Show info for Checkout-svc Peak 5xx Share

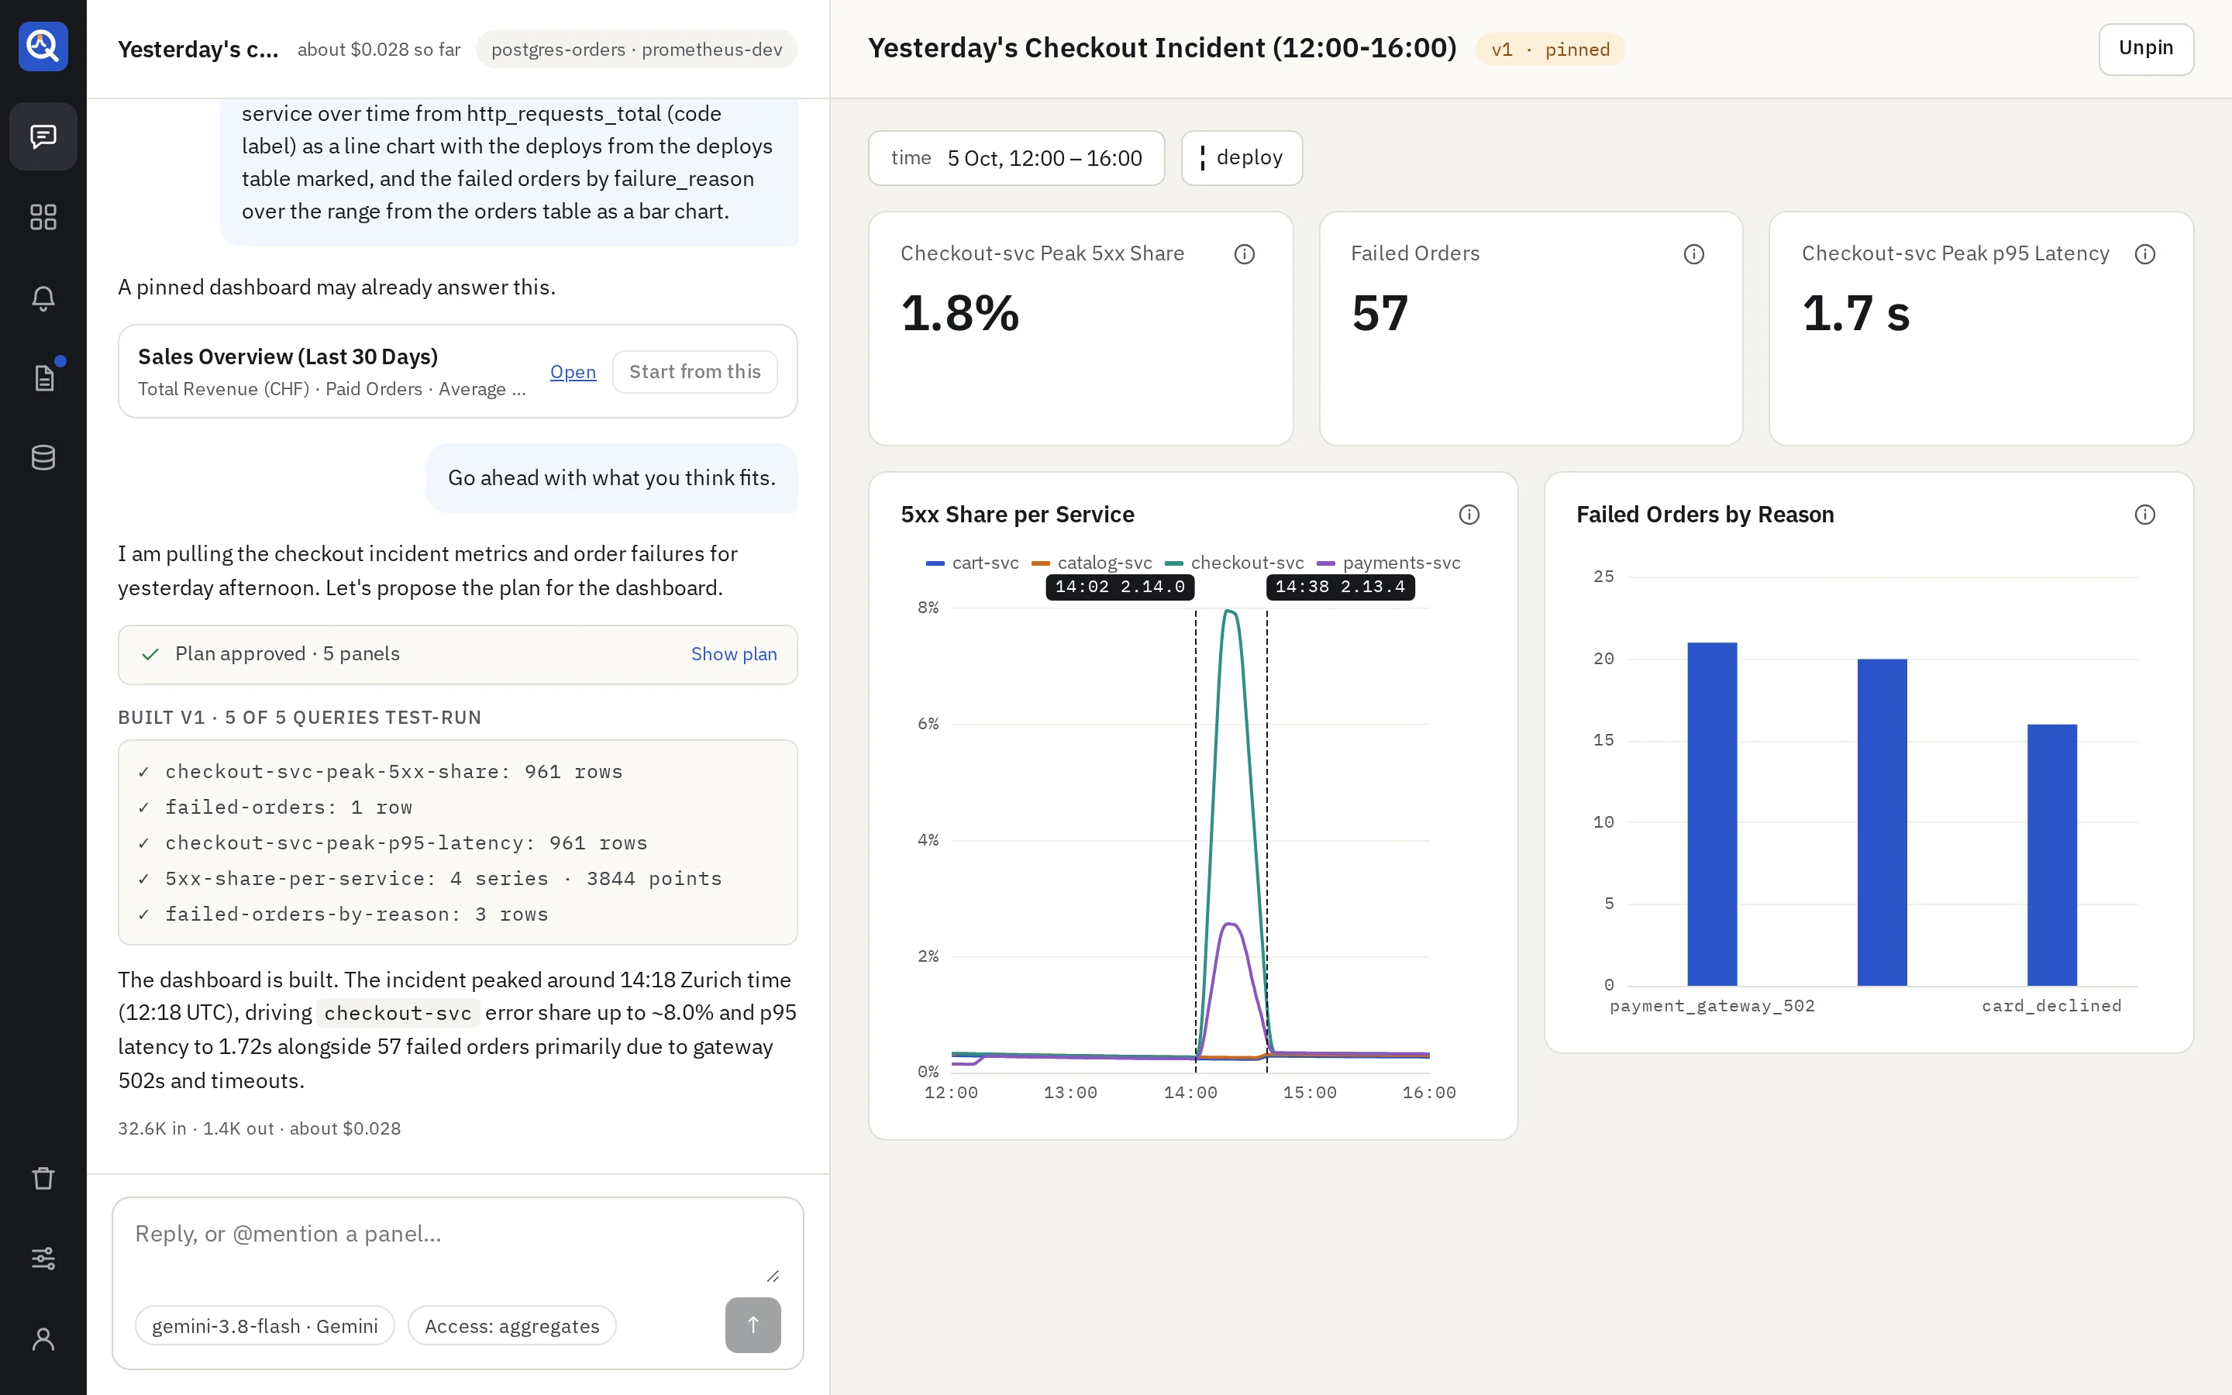click(1244, 253)
